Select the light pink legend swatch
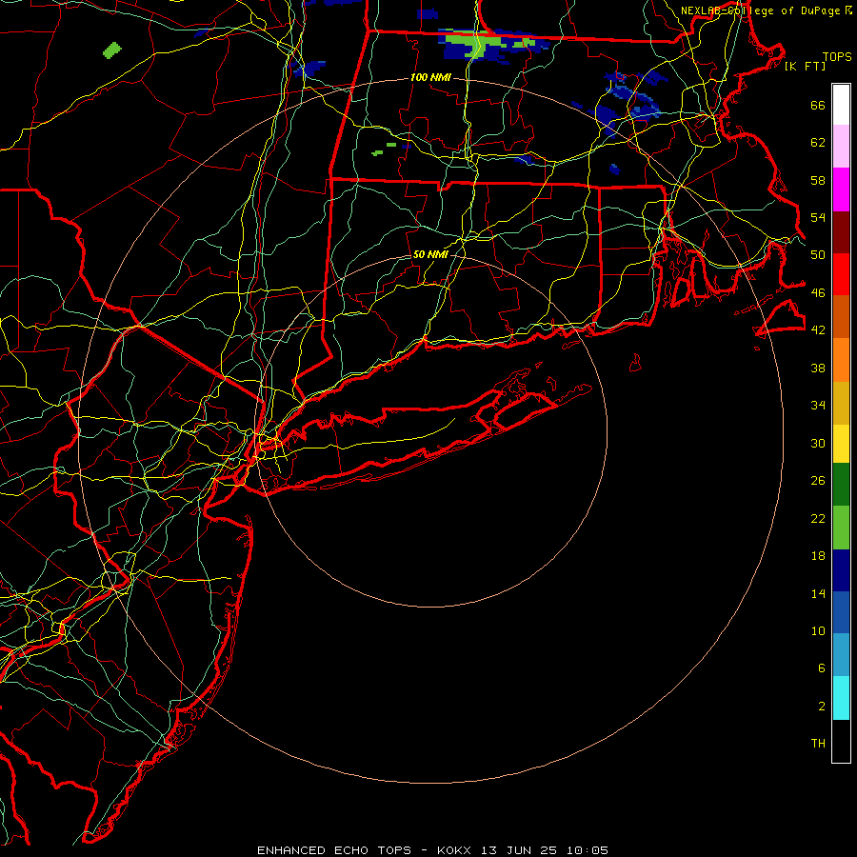The width and height of the screenshot is (857, 857). tap(841, 147)
